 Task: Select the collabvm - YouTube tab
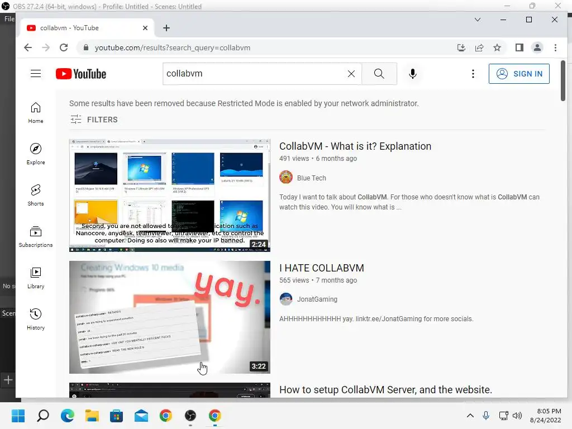[87, 28]
